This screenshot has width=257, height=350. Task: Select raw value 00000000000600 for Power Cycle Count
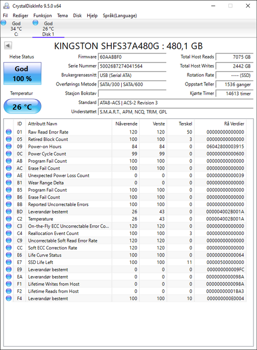point(225,154)
